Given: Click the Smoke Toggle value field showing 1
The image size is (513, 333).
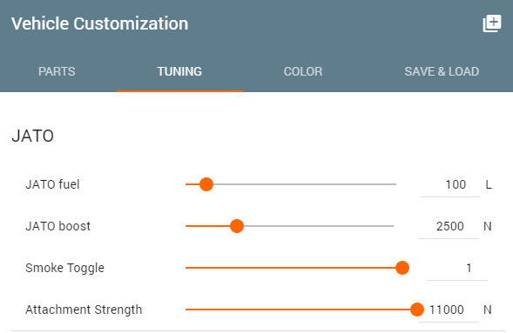Looking at the screenshot, I should tap(457, 268).
